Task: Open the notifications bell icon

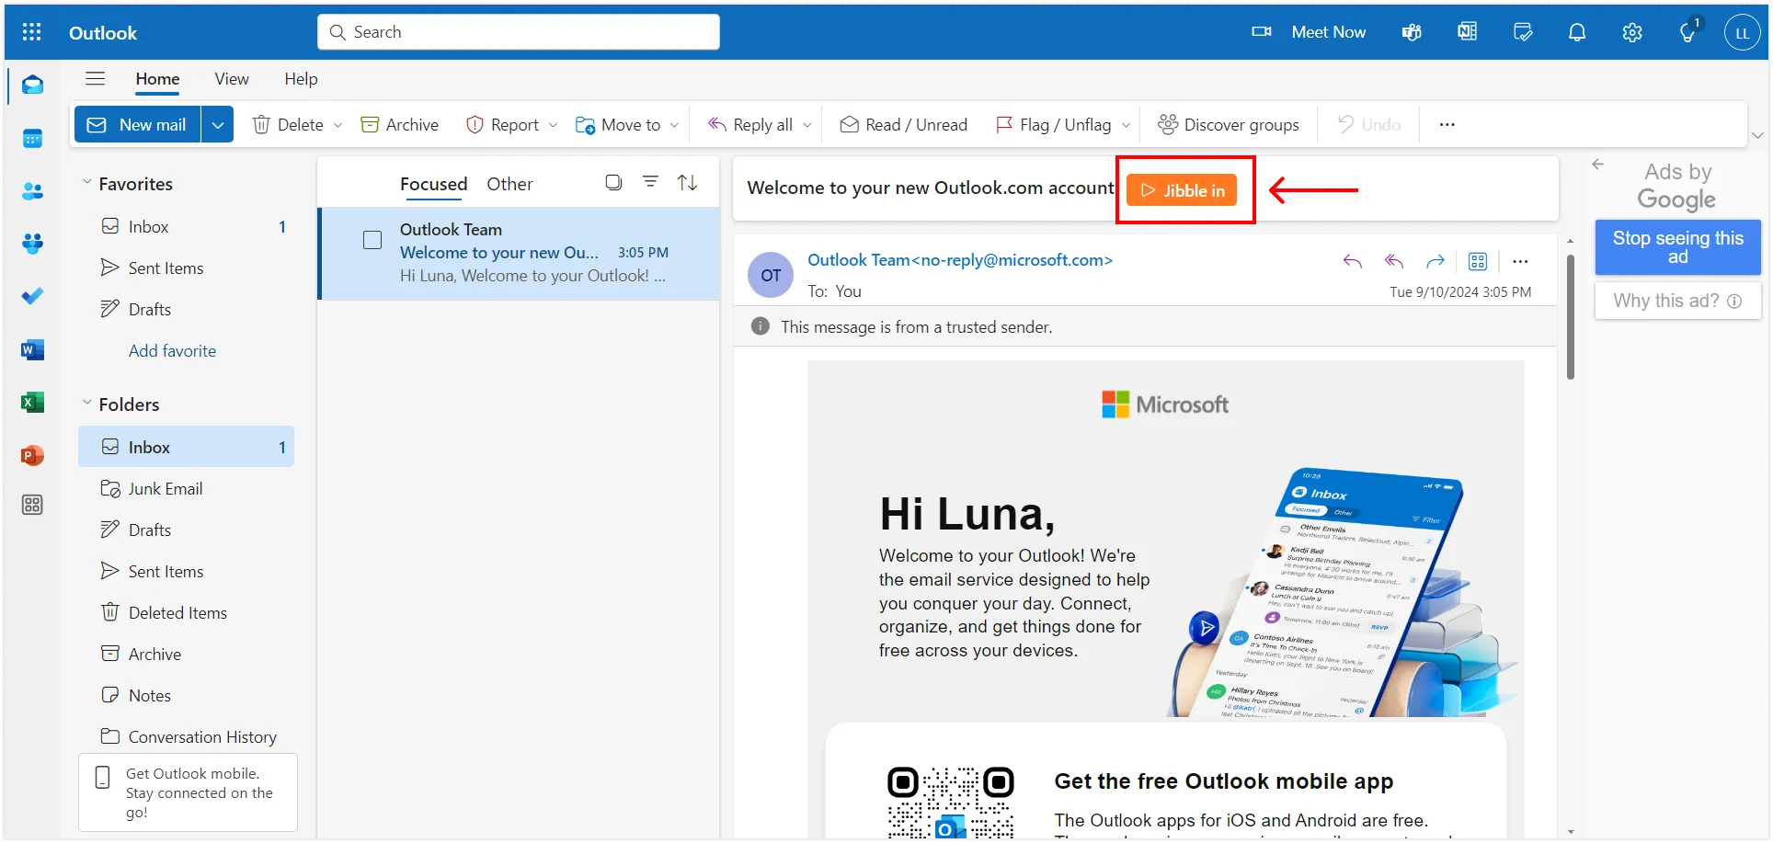Action: click(x=1577, y=33)
